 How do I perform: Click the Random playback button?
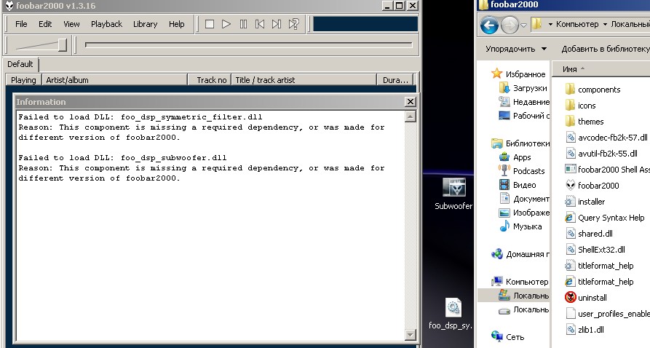(294, 24)
